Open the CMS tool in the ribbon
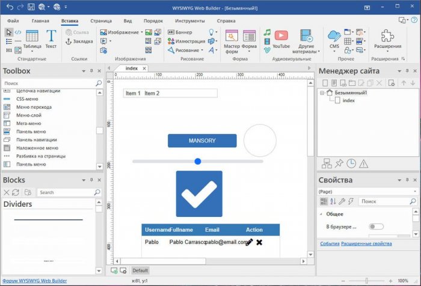Screen dimensions: 421x286 (334, 37)
